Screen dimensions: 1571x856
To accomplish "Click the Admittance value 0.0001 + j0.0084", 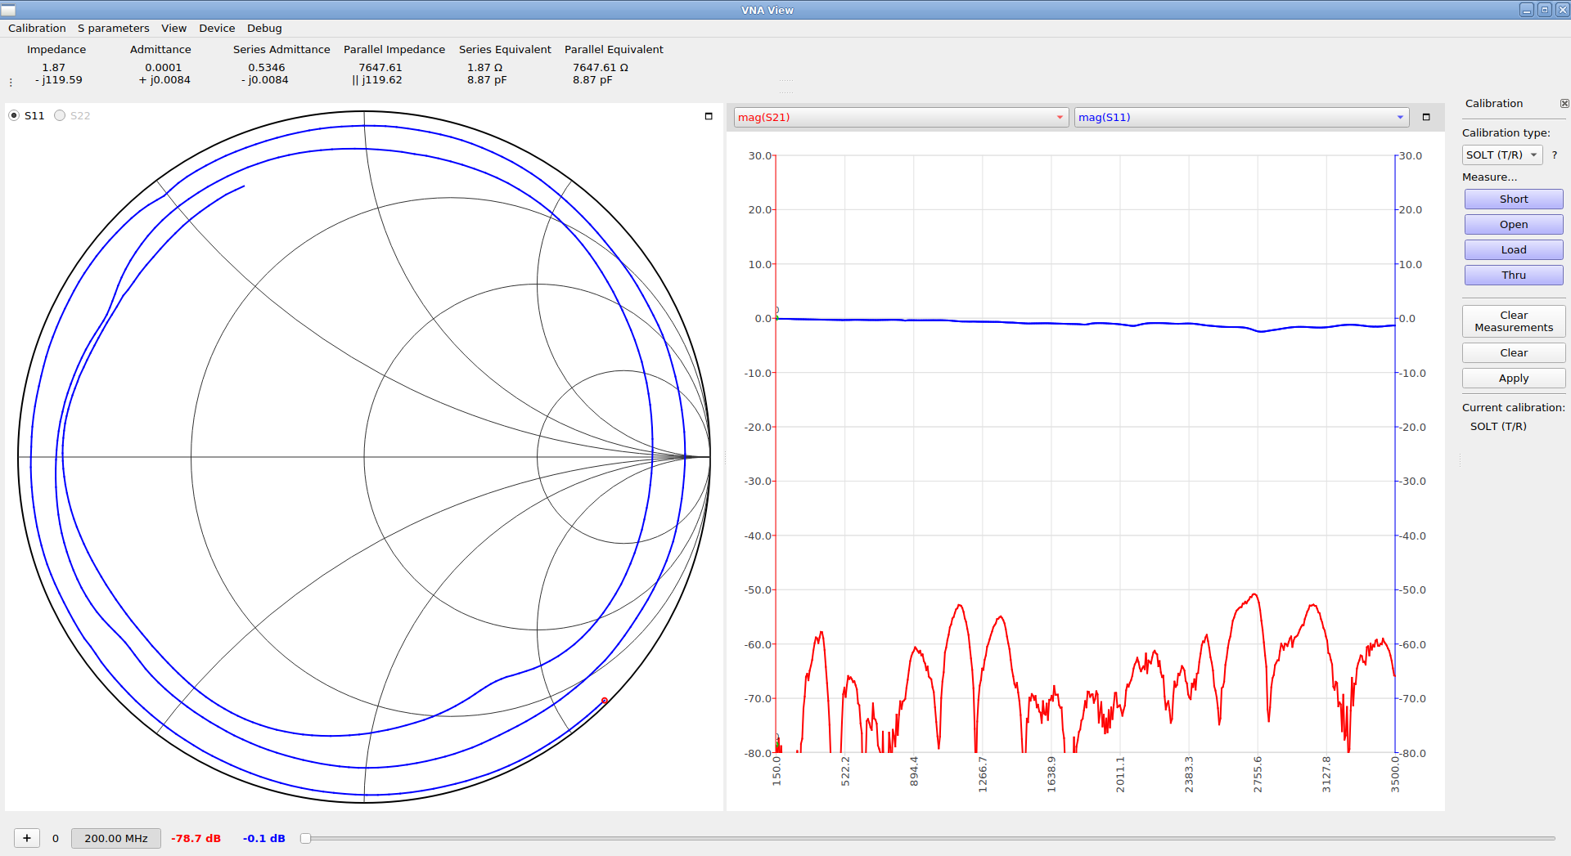I will point(164,74).
